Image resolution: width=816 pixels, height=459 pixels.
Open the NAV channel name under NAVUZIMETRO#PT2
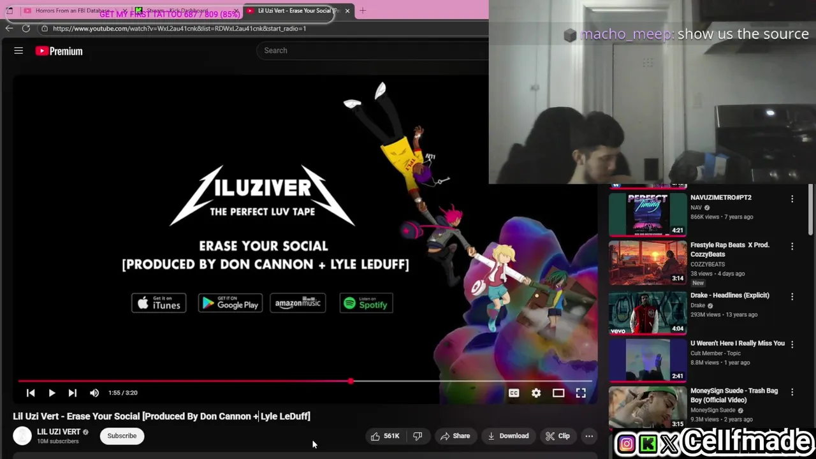coord(696,207)
